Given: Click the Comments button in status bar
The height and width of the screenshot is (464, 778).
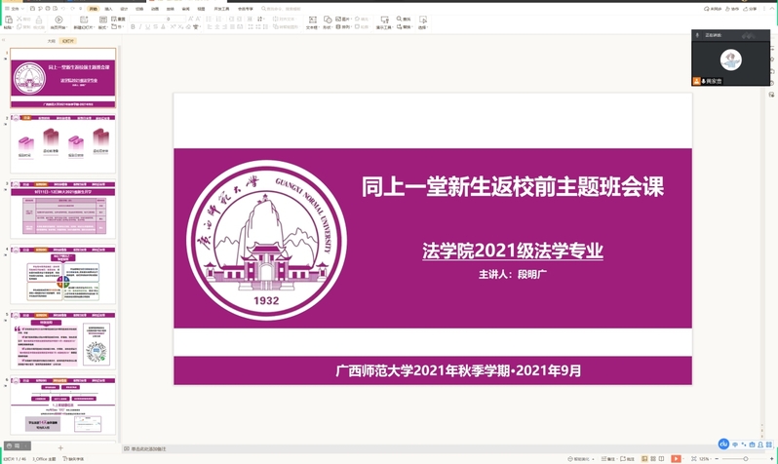Looking at the screenshot, I should click(x=627, y=459).
